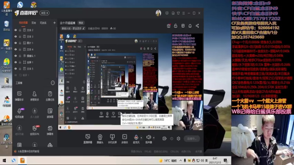Hide the 文本 2 layer
This screenshot has height=165, width=294.
pos(15,30)
